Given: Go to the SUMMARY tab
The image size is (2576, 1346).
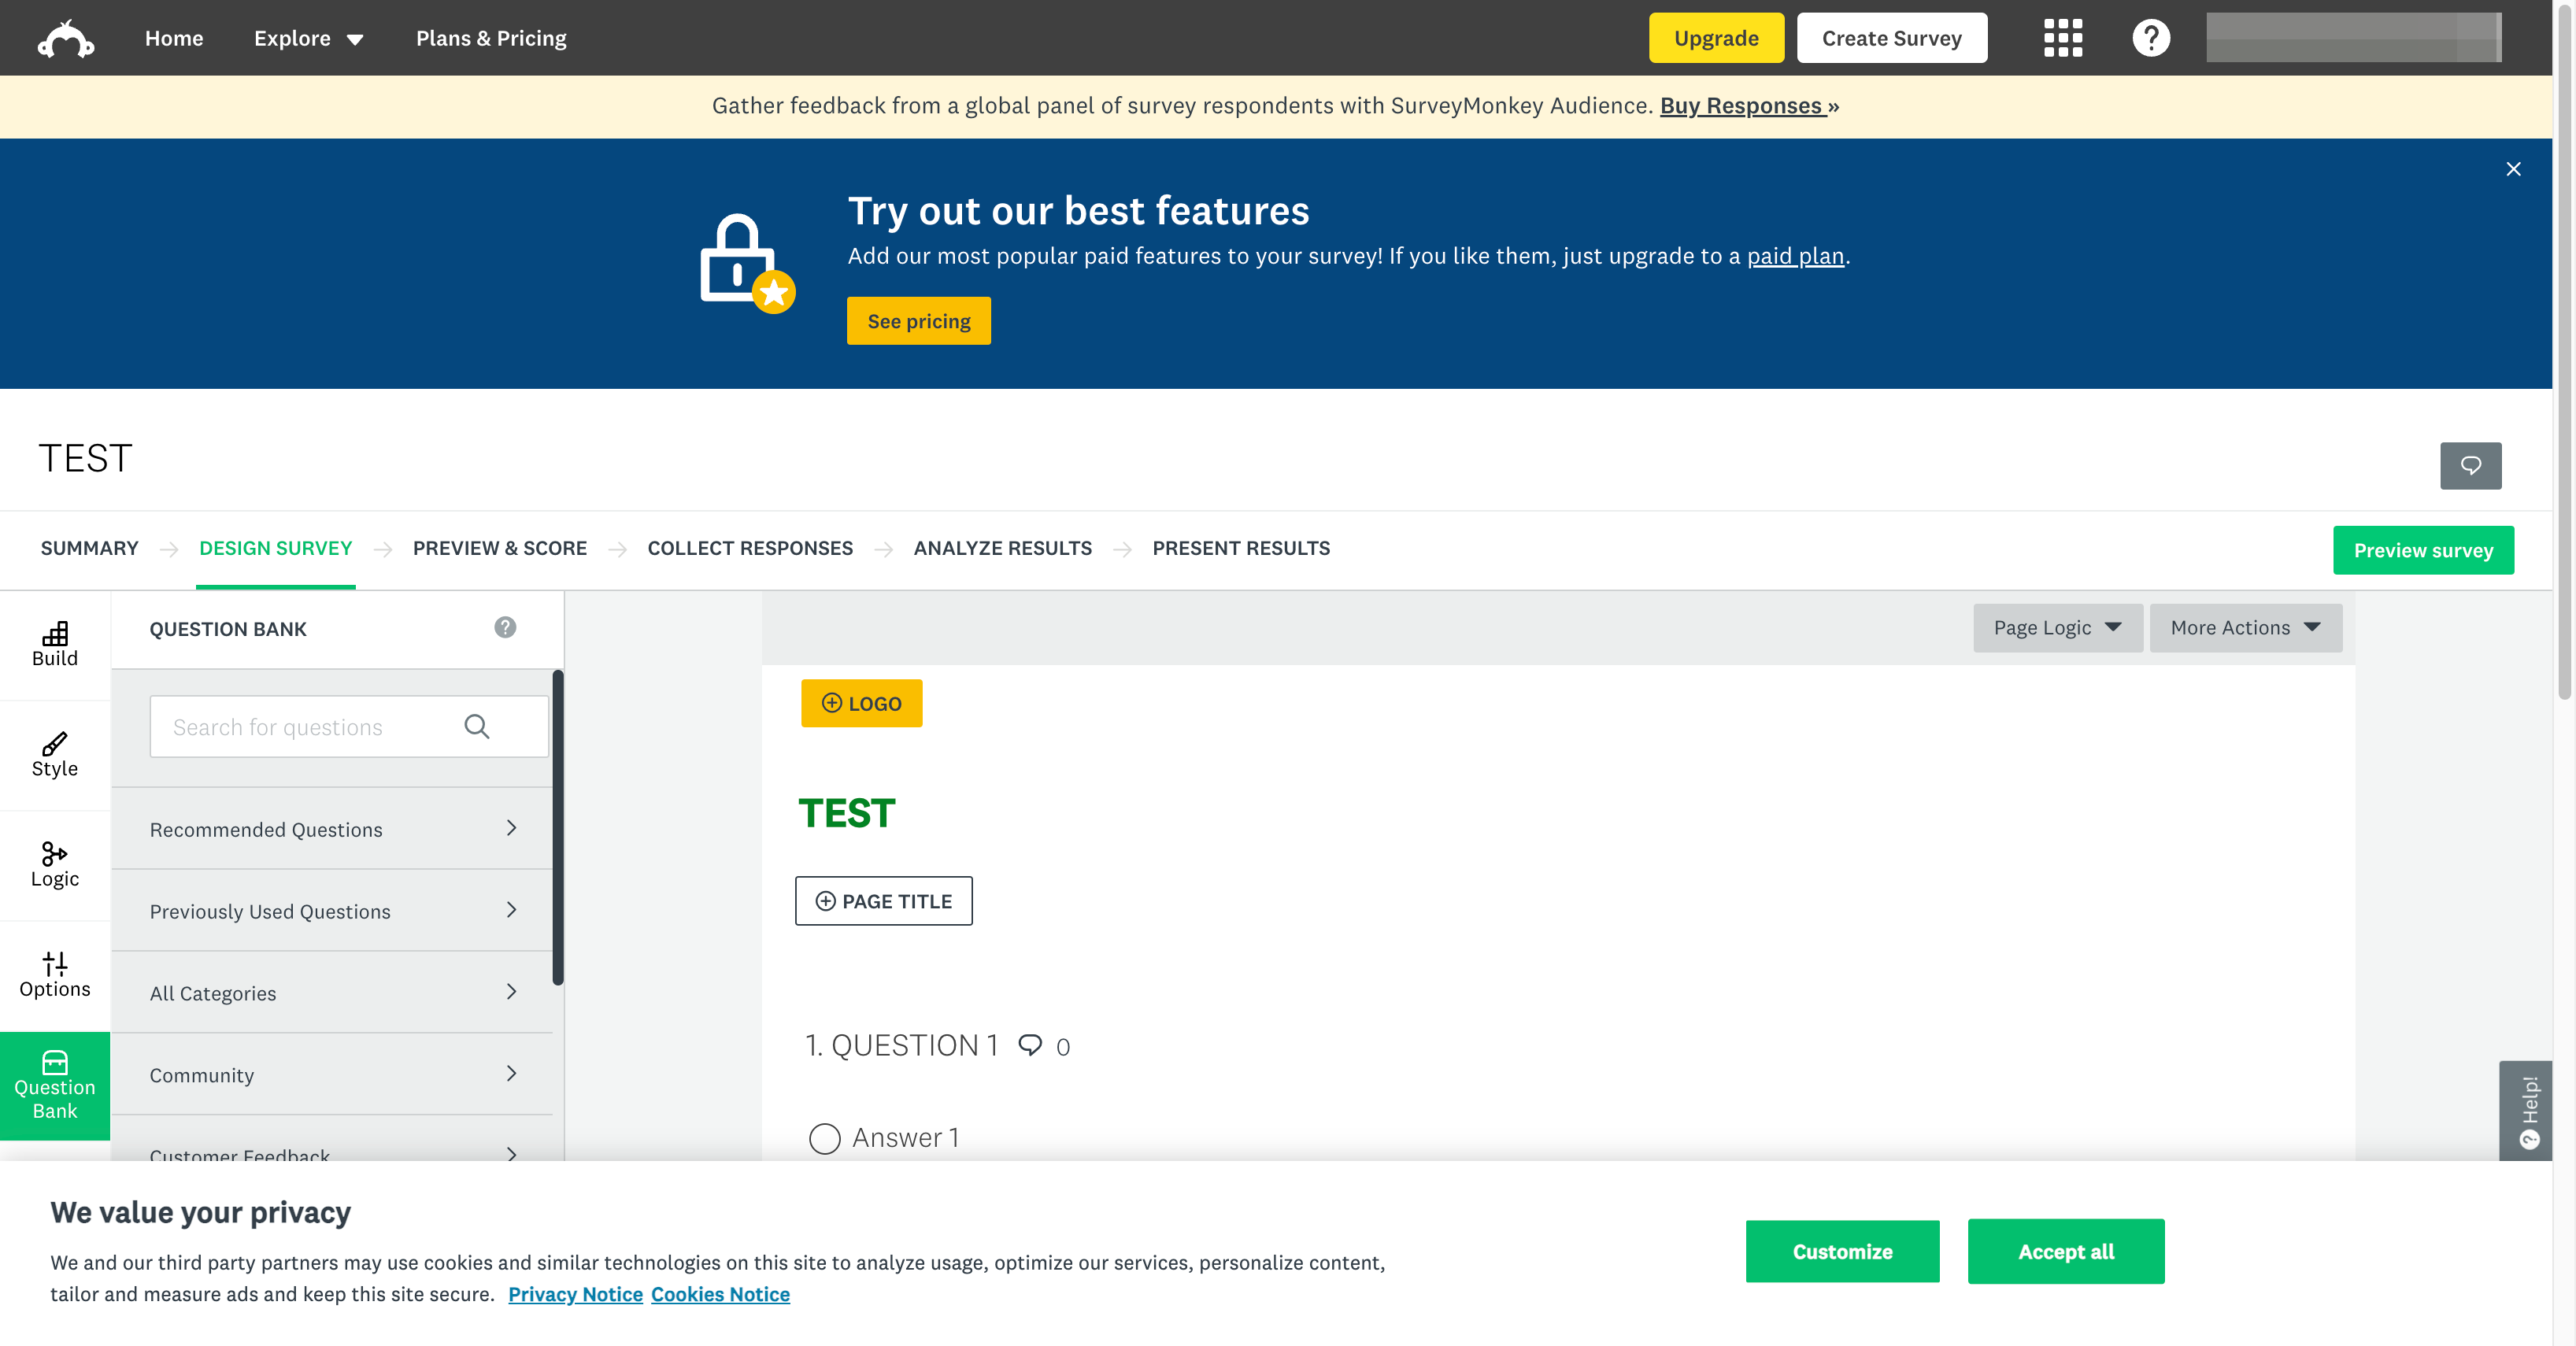Looking at the screenshot, I should point(89,548).
